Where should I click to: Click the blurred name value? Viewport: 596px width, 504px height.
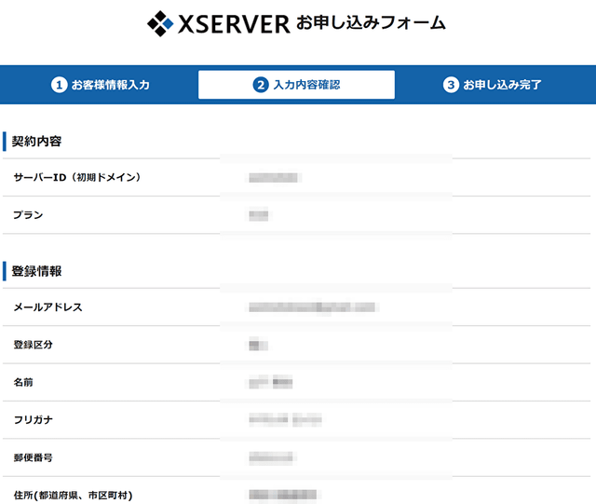(271, 382)
